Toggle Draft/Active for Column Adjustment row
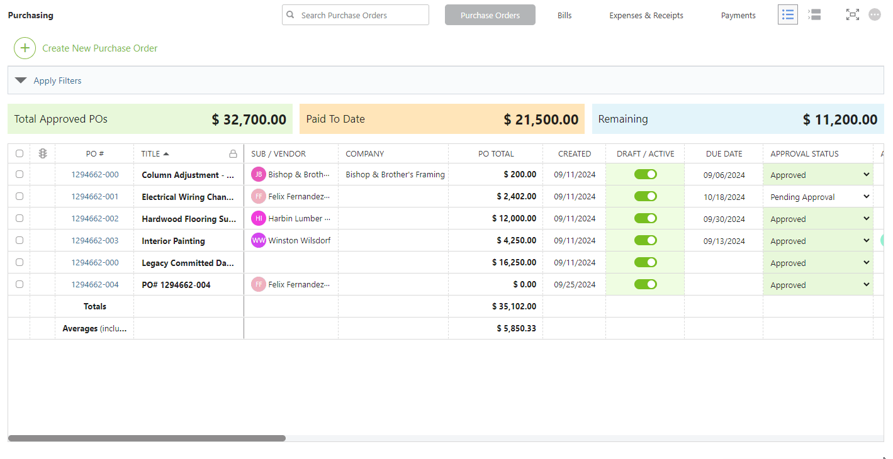Image resolution: width=893 pixels, height=459 pixels. tap(645, 174)
